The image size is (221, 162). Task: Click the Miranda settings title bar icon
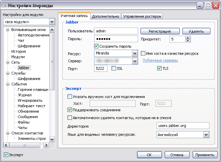pyautogui.click(x=4, y=5)
